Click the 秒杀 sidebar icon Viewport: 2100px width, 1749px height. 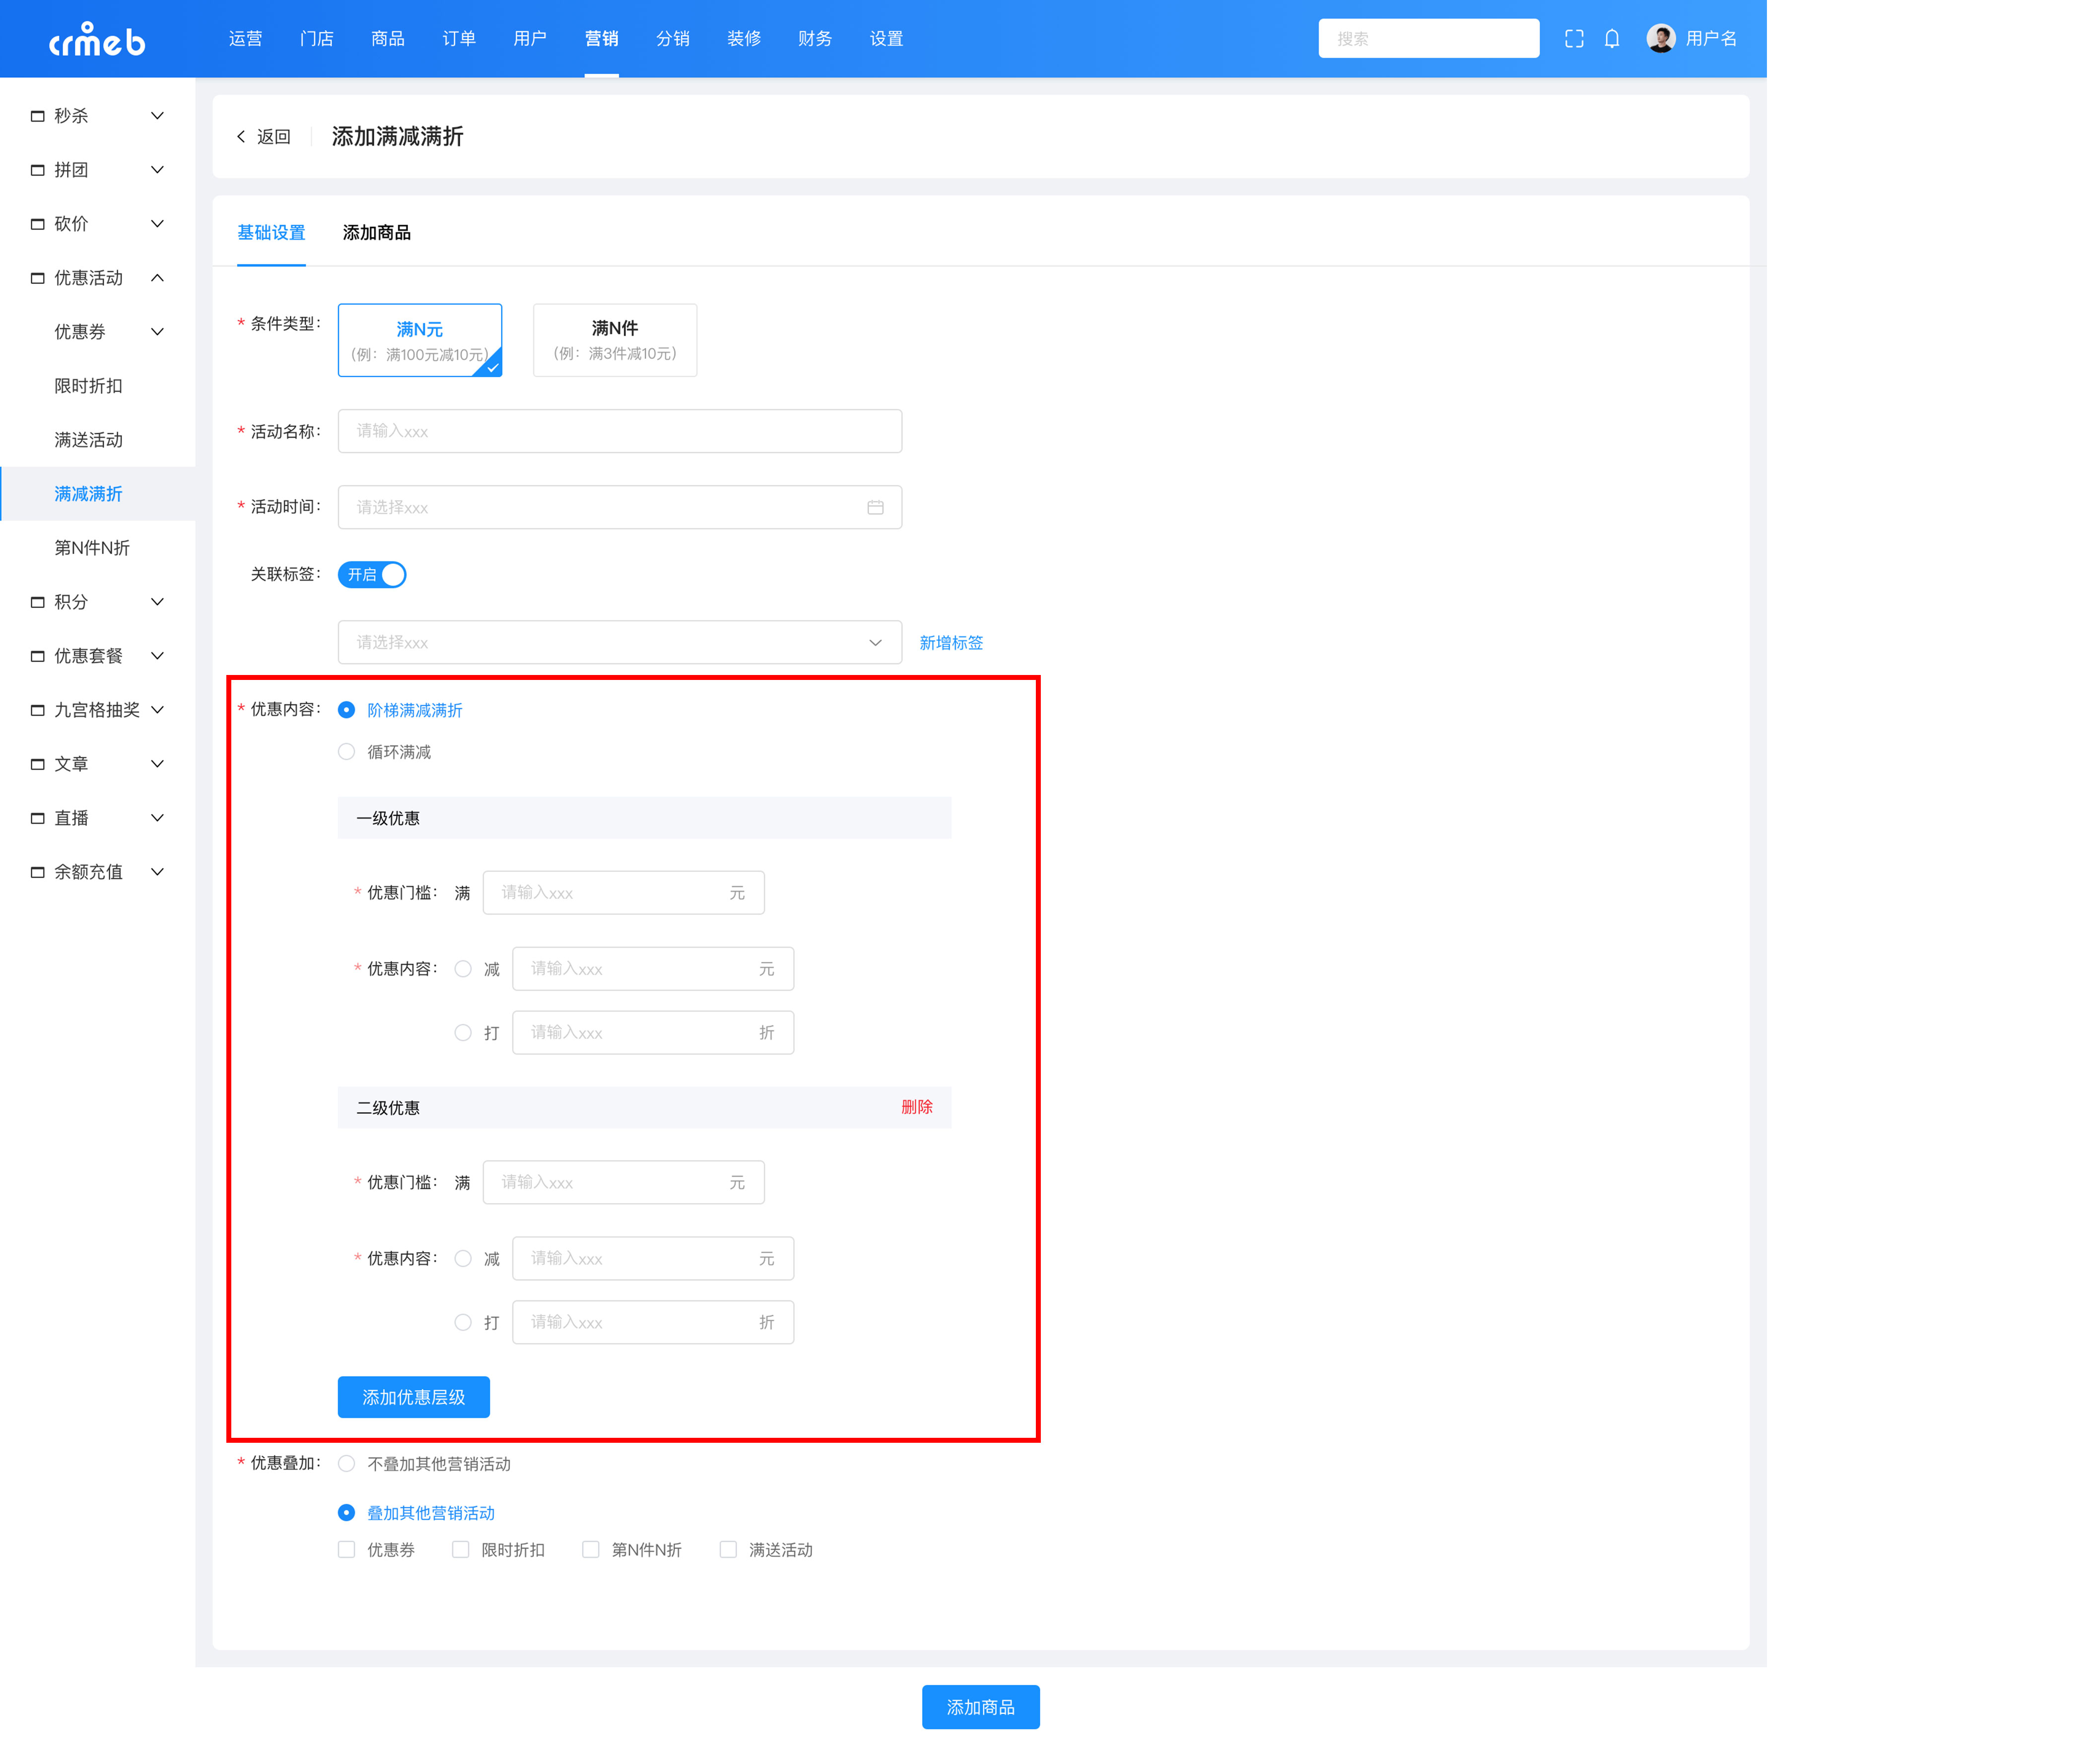click(38, 116)
